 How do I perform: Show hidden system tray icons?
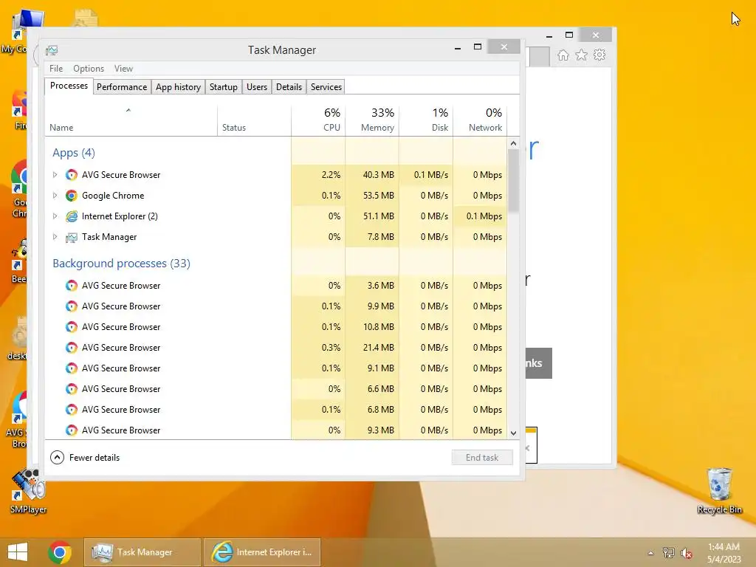651,553
